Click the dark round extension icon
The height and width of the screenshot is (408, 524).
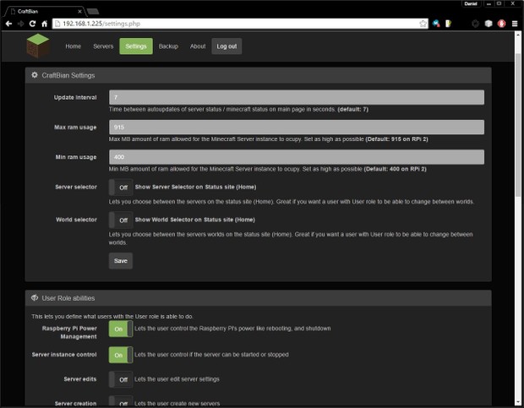[x=476, y=24]
